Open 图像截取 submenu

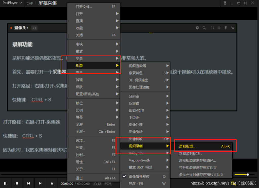point(145,139)
